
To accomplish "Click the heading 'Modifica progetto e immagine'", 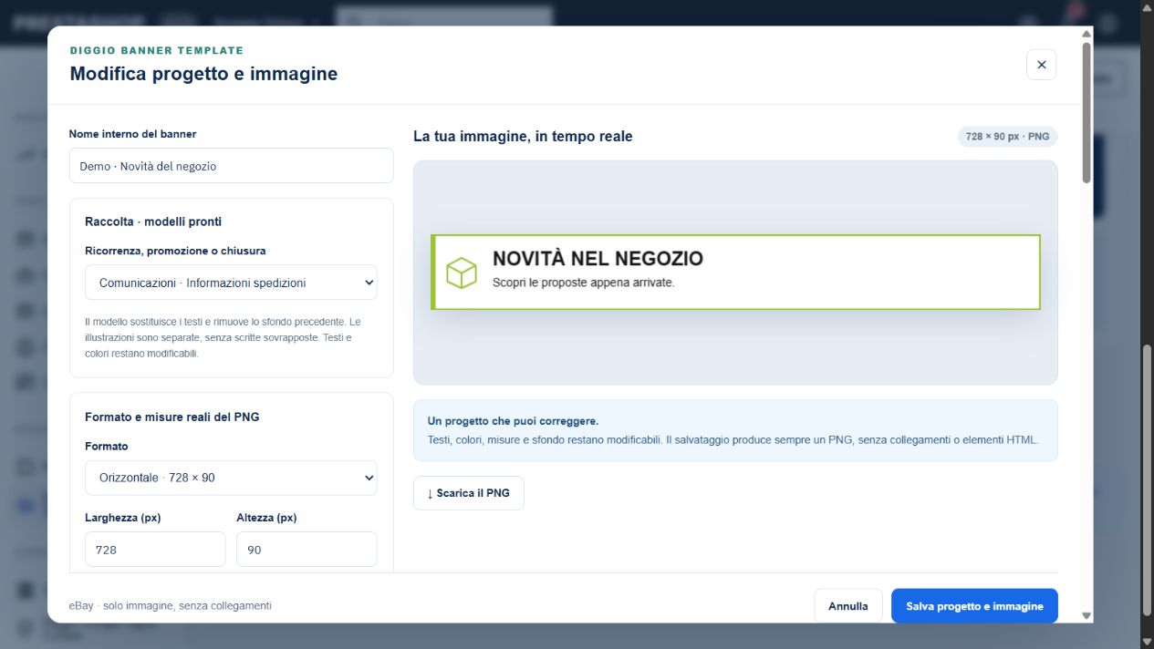I will coord(203,74).
